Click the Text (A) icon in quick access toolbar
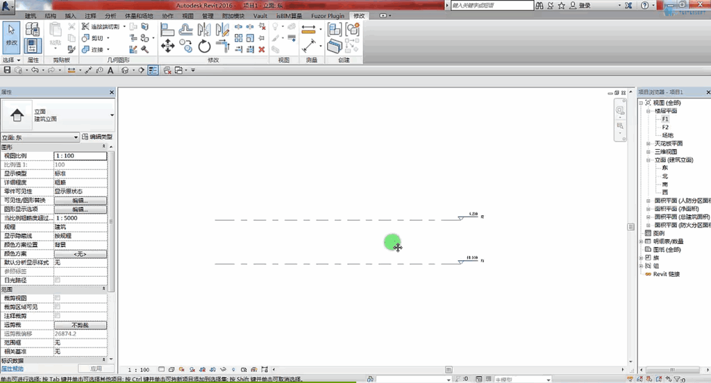Image resolution: width=711 pixels, height=383 pixels. click(110, 70)
